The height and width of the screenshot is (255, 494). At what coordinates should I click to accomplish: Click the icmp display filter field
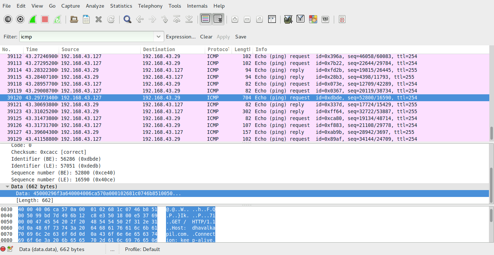[86, 37]
